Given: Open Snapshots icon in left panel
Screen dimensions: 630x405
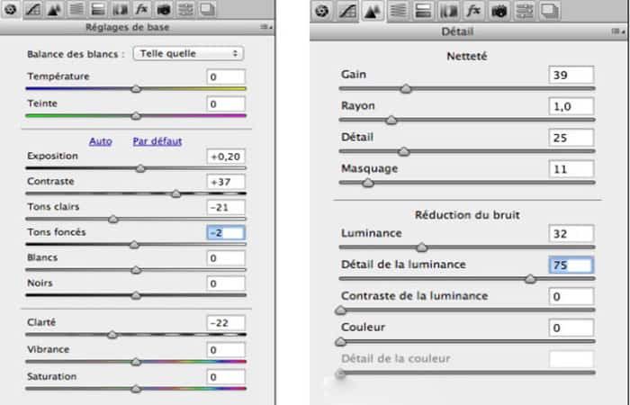Looking at the screenshot, I should click(207, 9).
